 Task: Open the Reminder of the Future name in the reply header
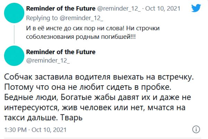click(x=61, y=8)
